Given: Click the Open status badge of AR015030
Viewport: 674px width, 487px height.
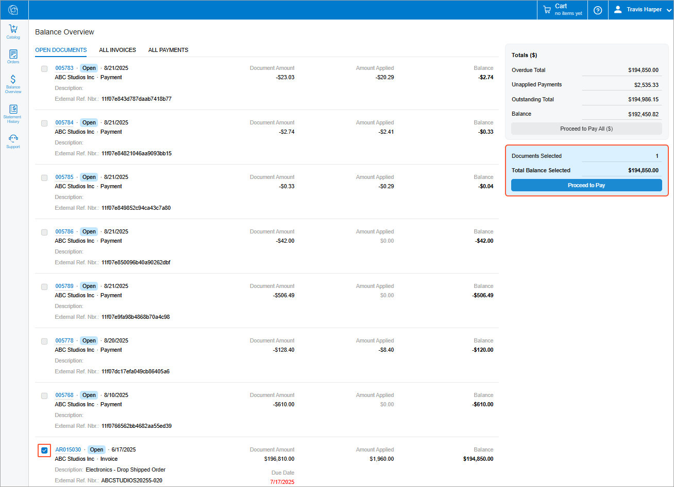Looking at the screenshot, I should click(97, 449).
